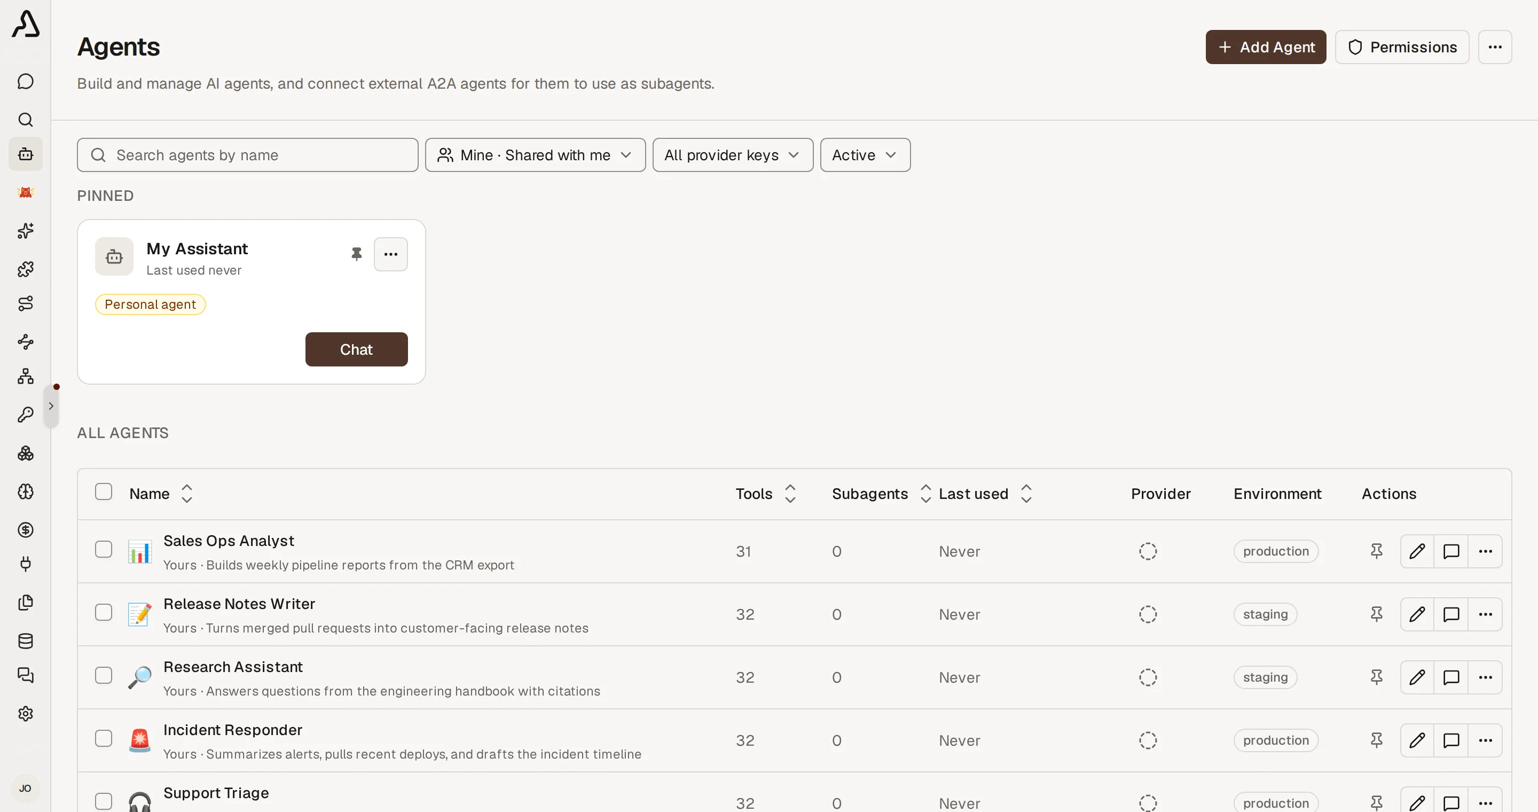
Task: Open the chat bubble icon in the sidebar
Action: coord(25,81)
